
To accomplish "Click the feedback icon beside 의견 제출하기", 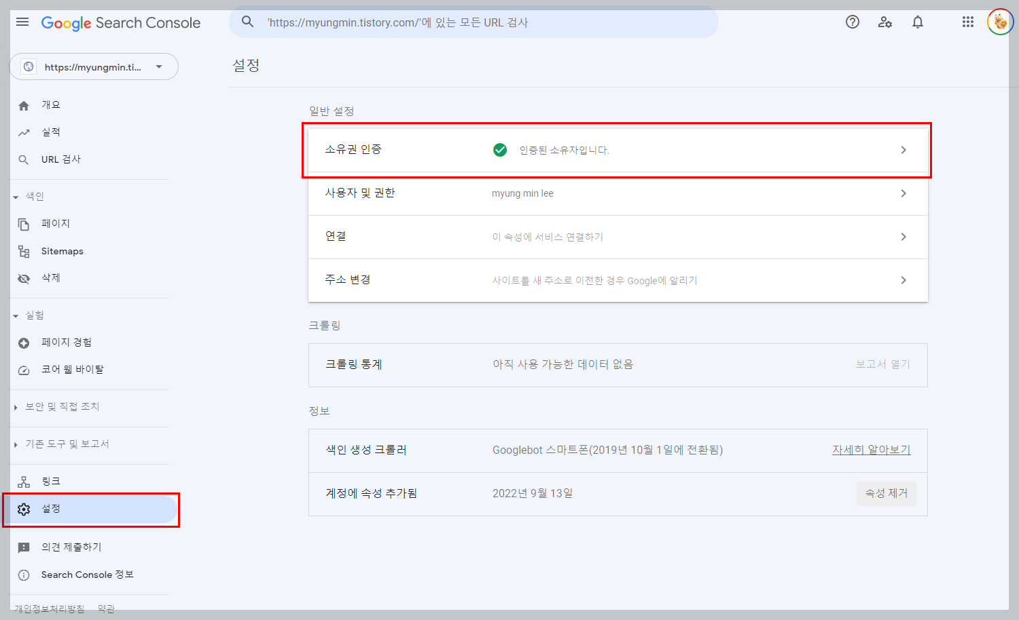I will 24,547.
